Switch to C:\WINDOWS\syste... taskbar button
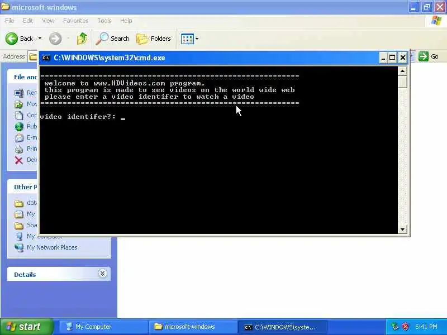The width and height of the screenshot is (447, 335). coord(282,327)
